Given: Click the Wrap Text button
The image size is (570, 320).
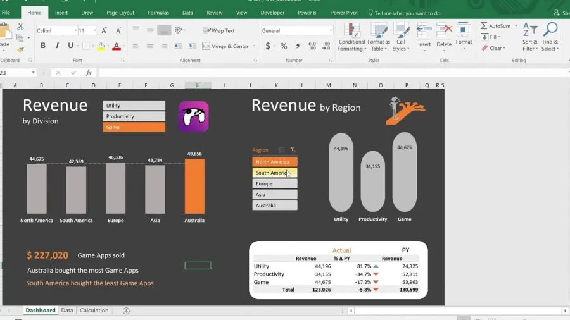Looking at the screenshot, I should [219, 30].
